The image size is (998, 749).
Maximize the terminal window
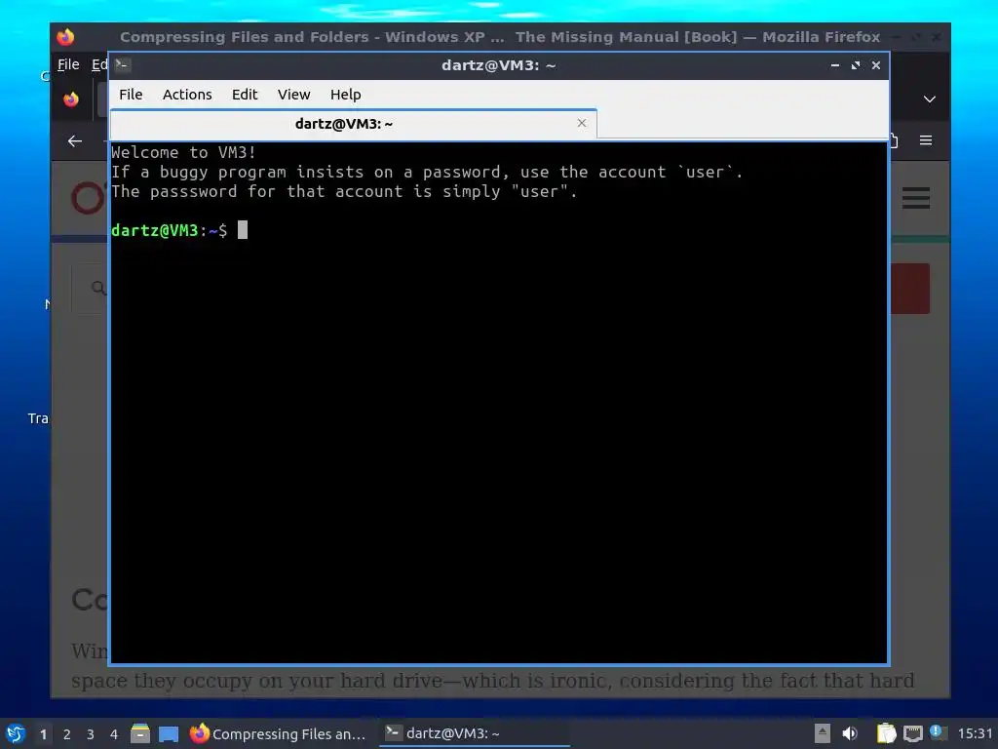[856, 65]
